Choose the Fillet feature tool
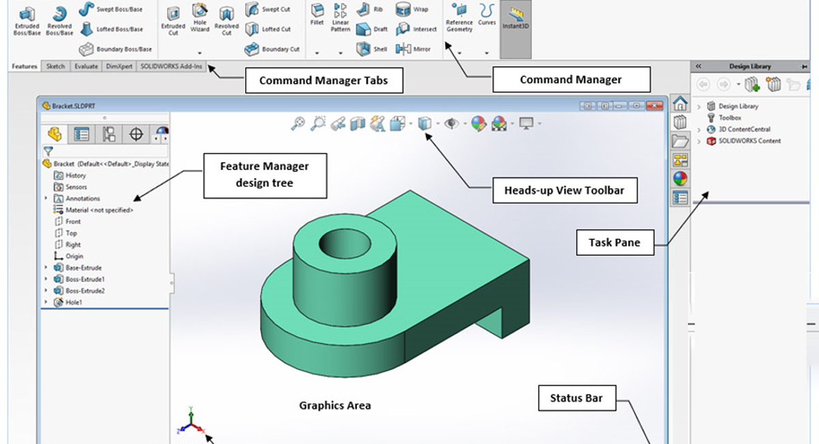The width and height of the screenshot is (819, 444). tap(317, 15)
